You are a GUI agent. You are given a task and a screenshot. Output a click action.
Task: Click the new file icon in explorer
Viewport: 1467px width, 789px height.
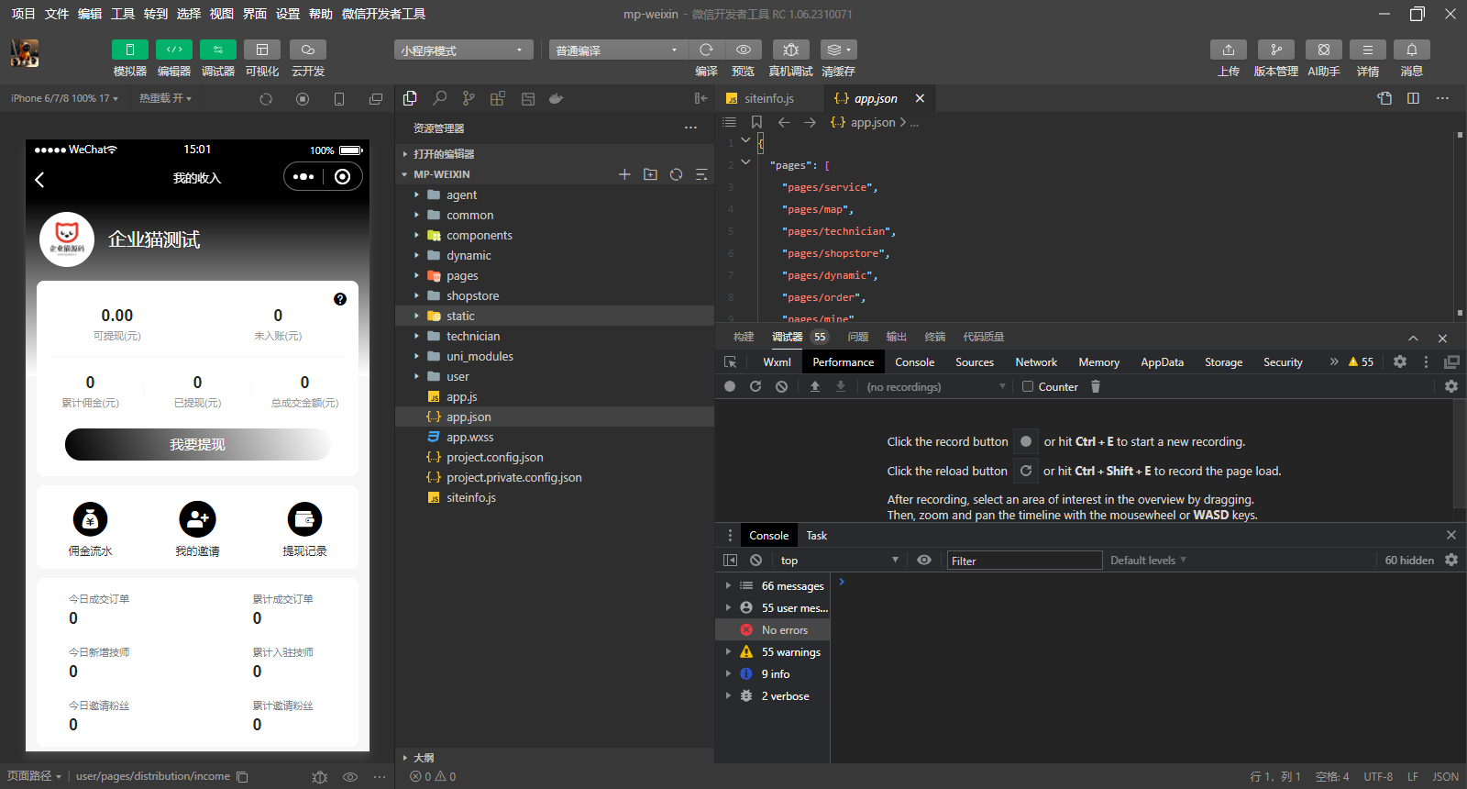coord(624,174)
